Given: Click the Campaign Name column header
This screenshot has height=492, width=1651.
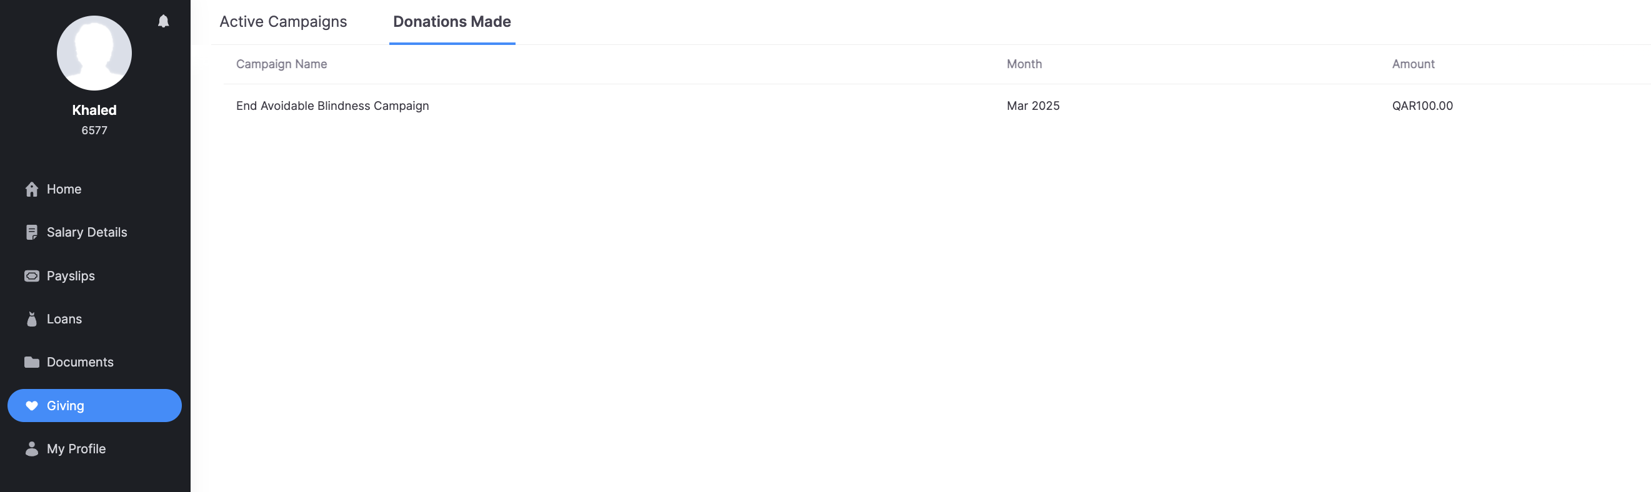Looking at the screenshot, I should coord(281,64).
